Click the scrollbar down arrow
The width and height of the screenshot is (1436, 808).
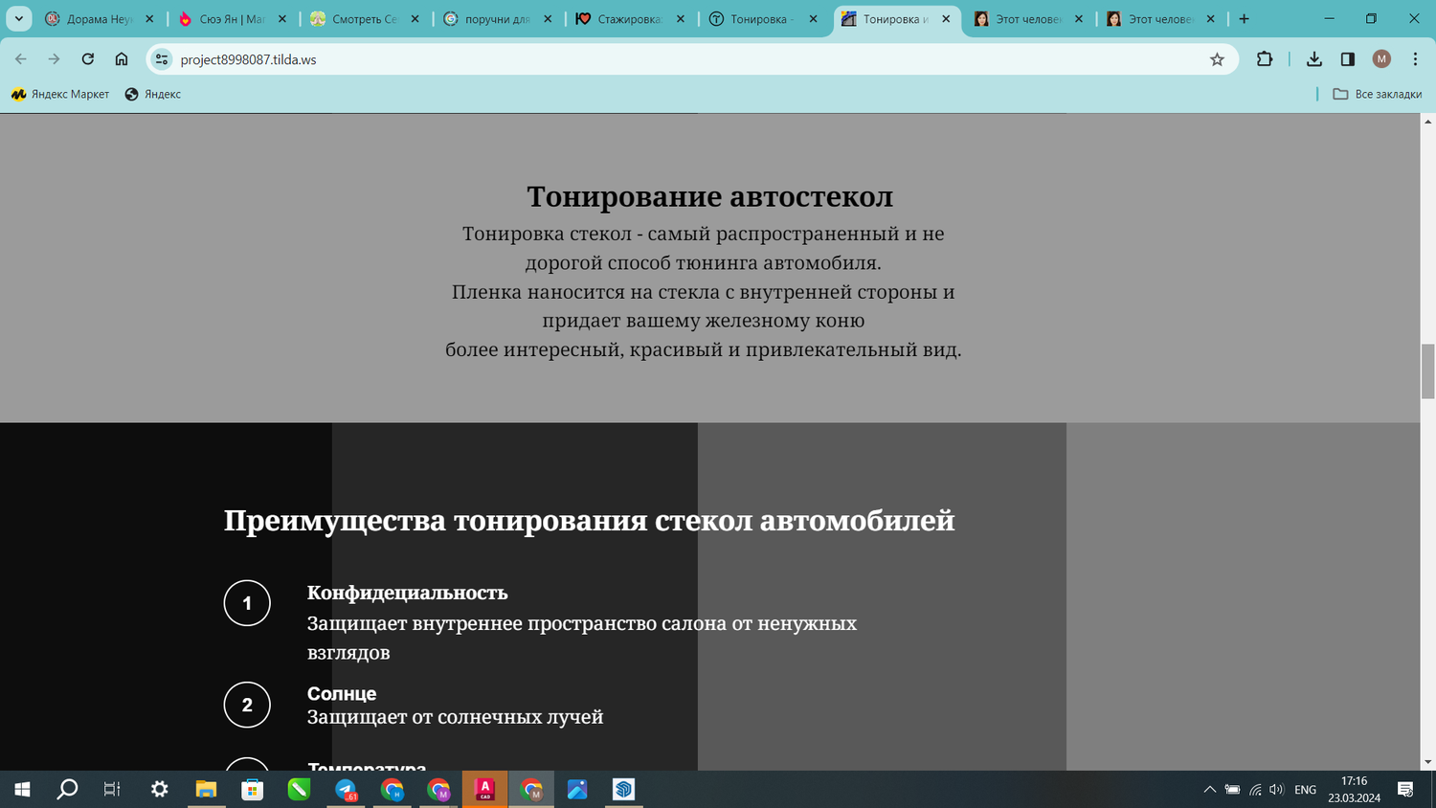pyautogui.click(x=1428, y=762)
